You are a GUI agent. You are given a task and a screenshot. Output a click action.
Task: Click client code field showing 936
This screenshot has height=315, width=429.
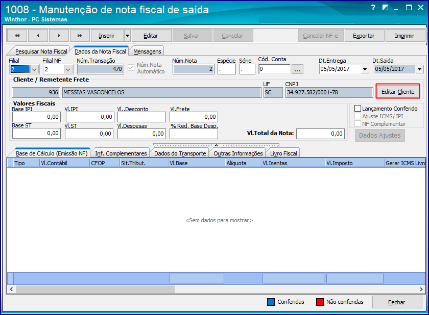(x=36, y=93)
